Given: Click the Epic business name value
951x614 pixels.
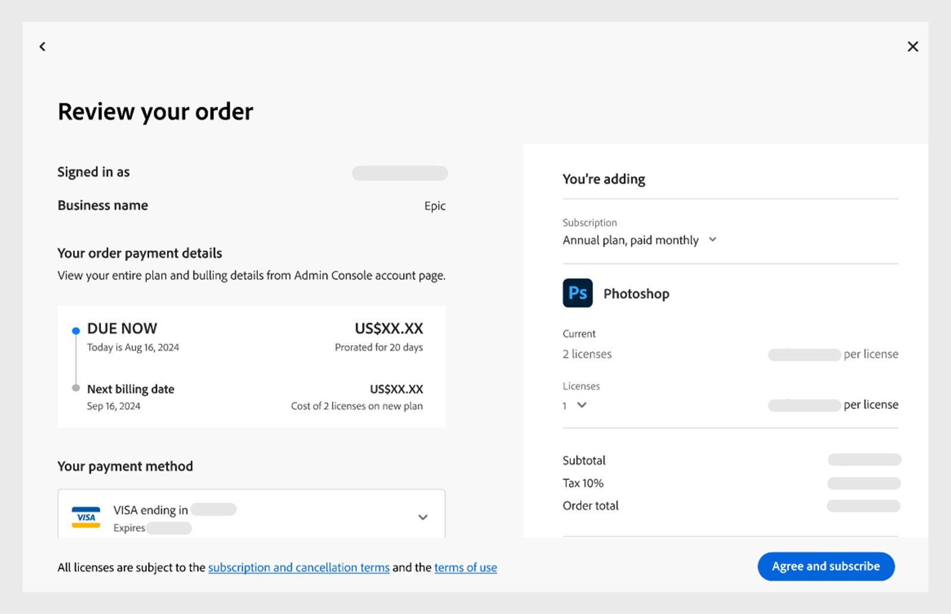Looking at the screenshot, I should click(x=434, y=206).
